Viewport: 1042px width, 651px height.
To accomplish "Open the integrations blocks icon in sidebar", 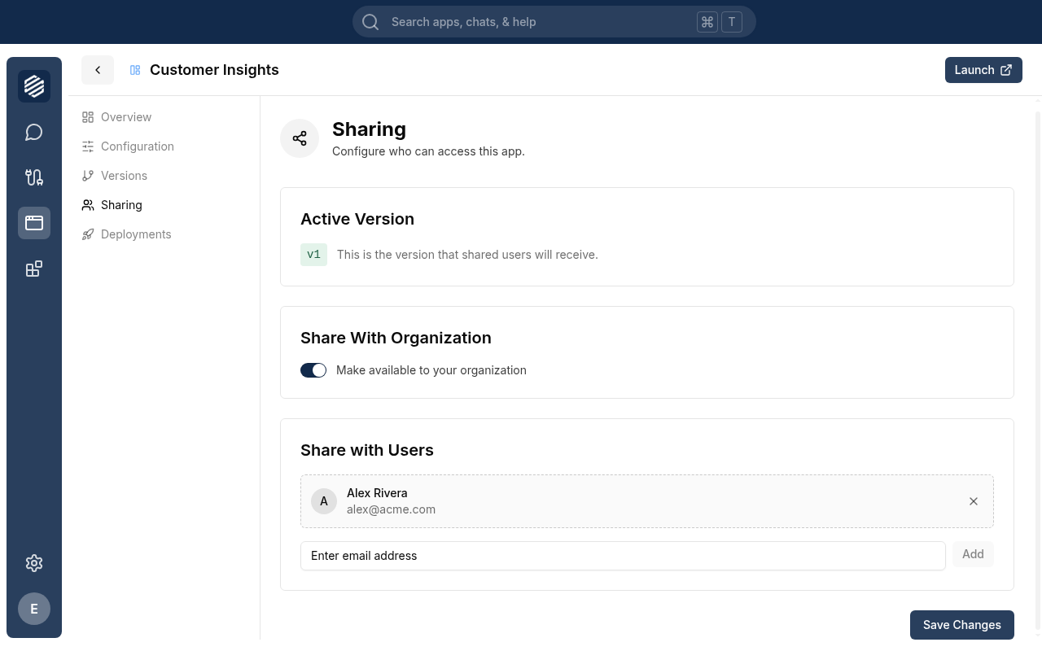I will 34,269.
